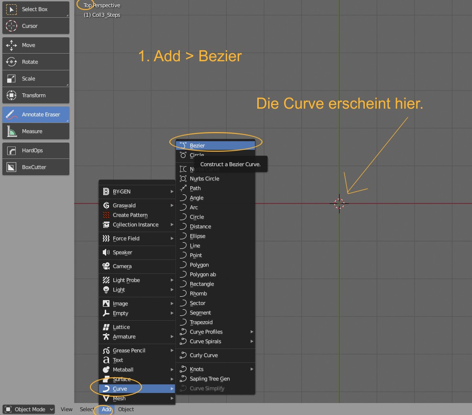Select the BoxCutter tool

pos(36,167)
